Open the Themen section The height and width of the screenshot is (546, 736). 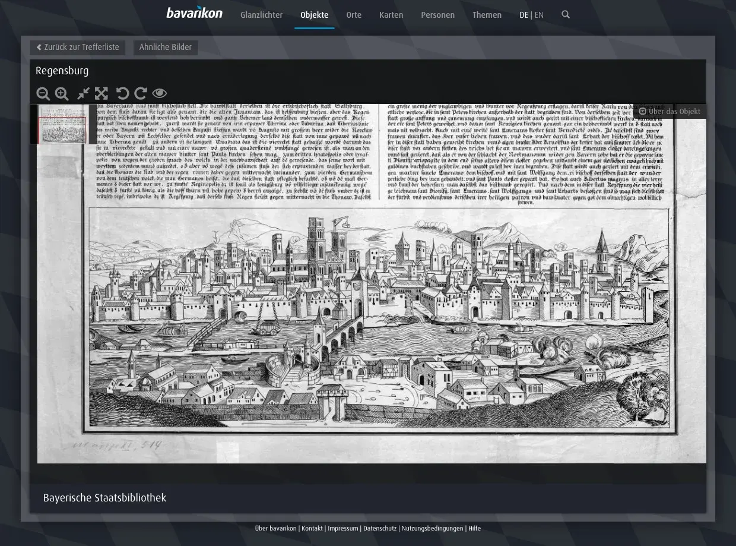[487, 15]
